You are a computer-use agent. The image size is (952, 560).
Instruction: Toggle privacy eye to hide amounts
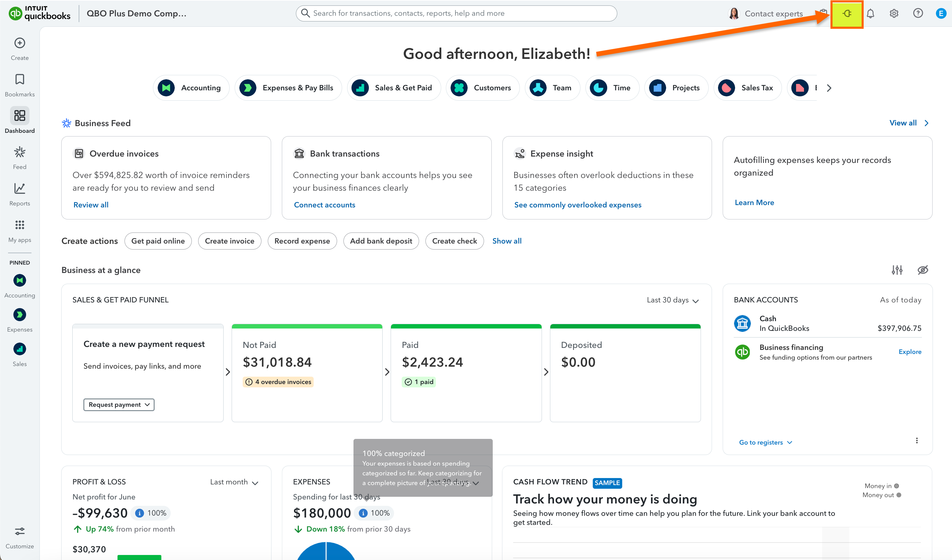coord(923,270)
